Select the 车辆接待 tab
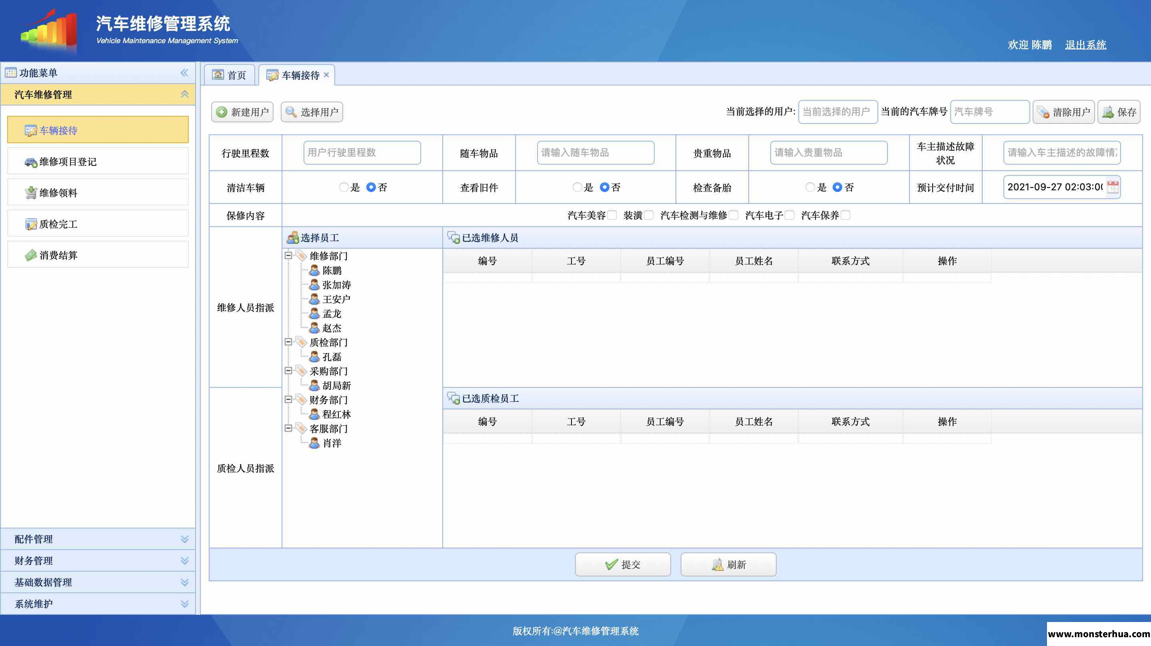This screenshot has width=1151, height=646. tap(296, 75)
